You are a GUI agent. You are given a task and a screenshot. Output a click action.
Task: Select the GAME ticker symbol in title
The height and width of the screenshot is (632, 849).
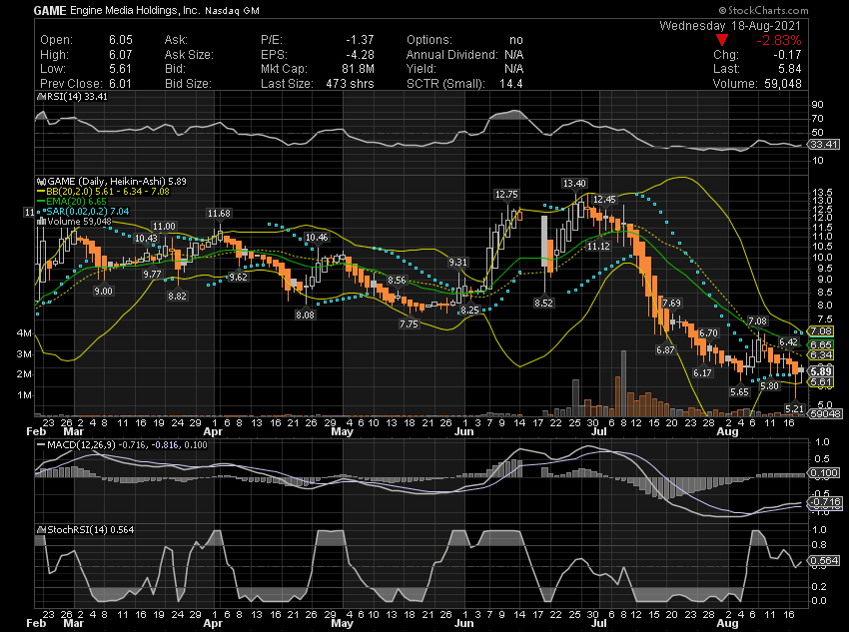pos(50,10)
